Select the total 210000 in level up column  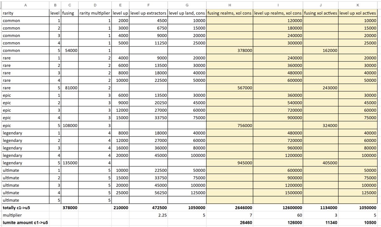click(120, 208)
